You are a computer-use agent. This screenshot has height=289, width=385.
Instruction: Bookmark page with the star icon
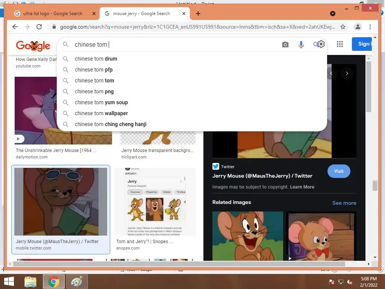[343, 27]
